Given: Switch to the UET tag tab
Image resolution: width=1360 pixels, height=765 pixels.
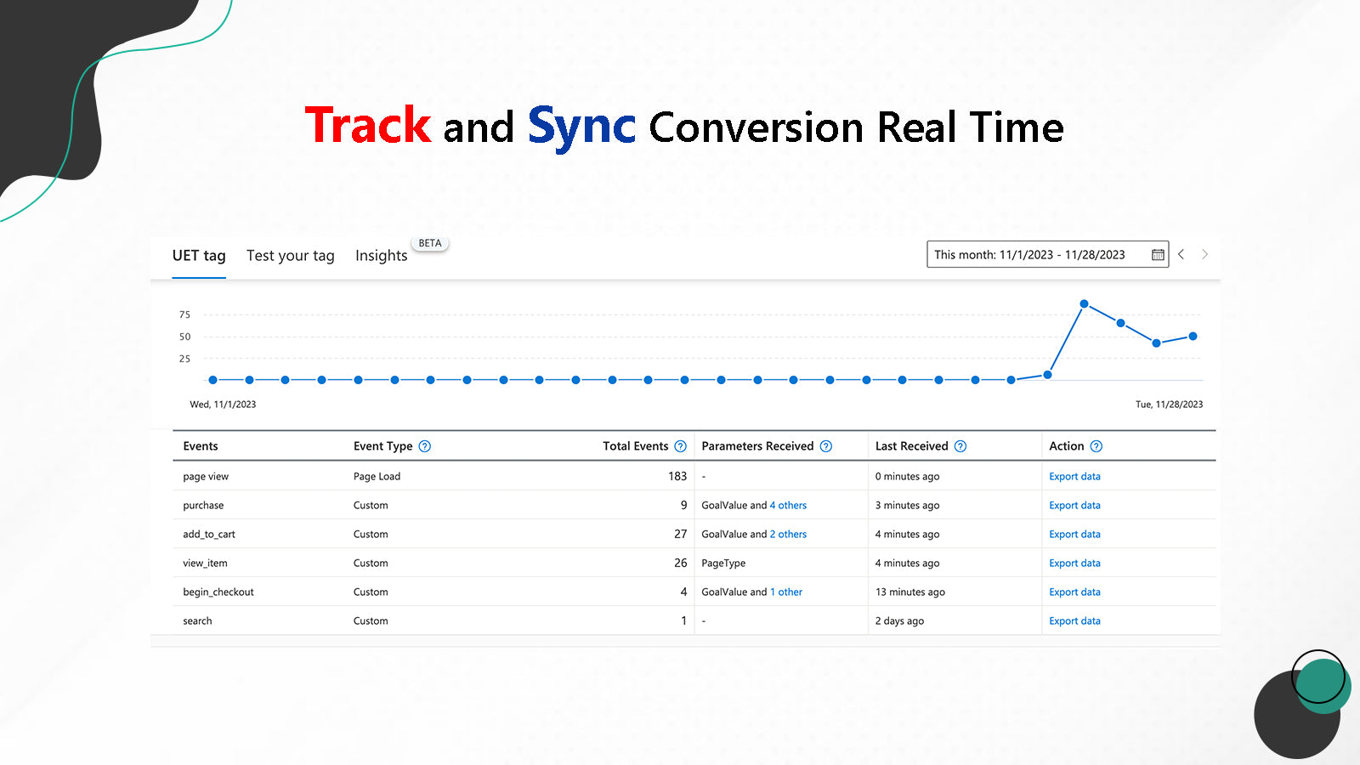Looking at the screenshot, I should click(199, 256).
